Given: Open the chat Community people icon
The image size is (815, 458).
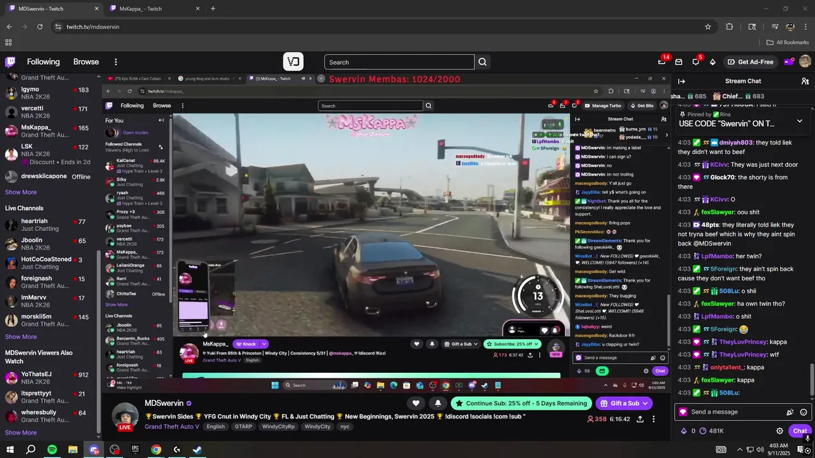Looking at the screenshot, I should coord(805,81).
